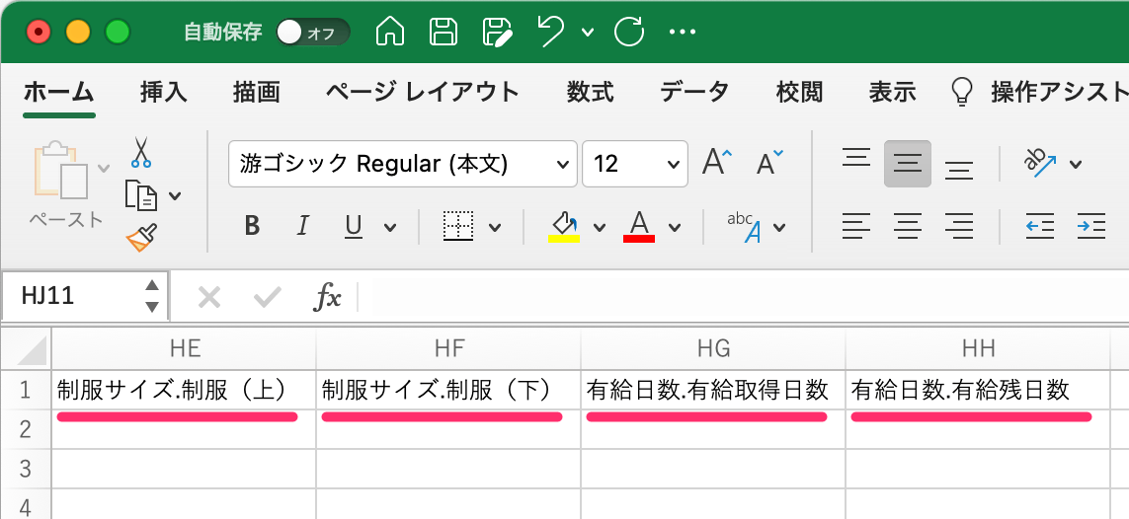Click the Undo arrow icon
1129x519 pixels.
(551, 33)
